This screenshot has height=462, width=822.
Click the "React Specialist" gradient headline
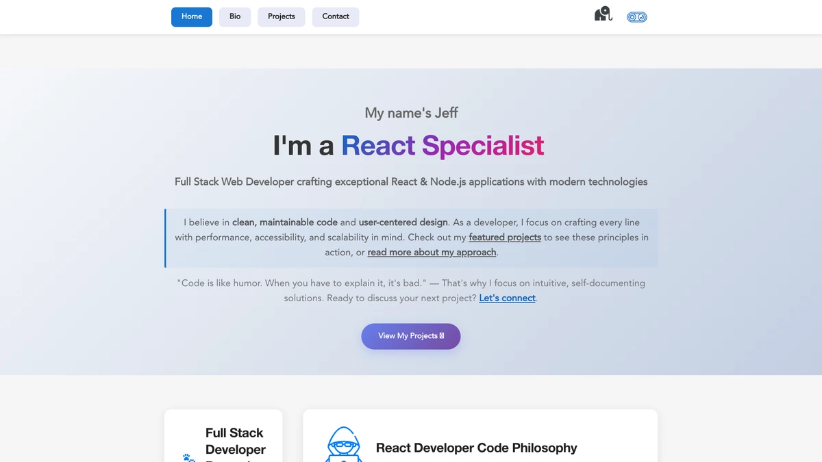pyautogui.click(x=443, y=146)
